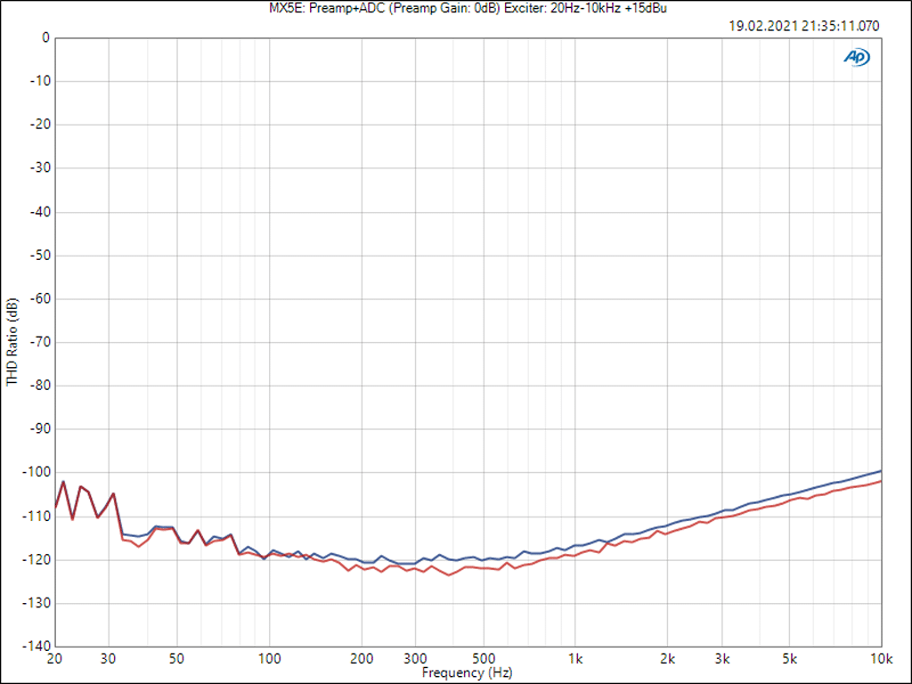The image size is (912, 684).
Task: Click the 2k tick on frequency axis
Action: 668,659
